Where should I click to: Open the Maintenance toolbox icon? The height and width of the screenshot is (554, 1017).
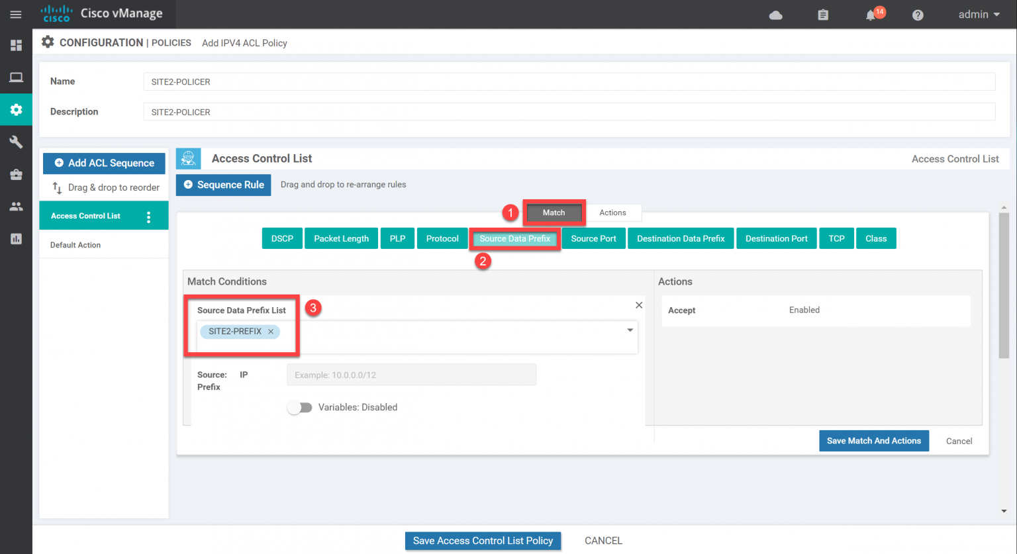[16, 173]
